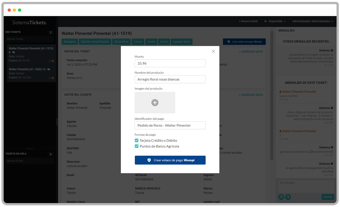The width and height of the screenshot is (340, 207).
Task: Click the orange chat bubble on ticket A1-1520
Action: click(52, 78)
